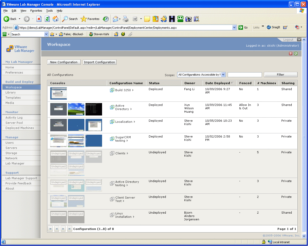Collapse the header using the arrow near Logout
The image size is (308, 246).
(x=299, y=39)
